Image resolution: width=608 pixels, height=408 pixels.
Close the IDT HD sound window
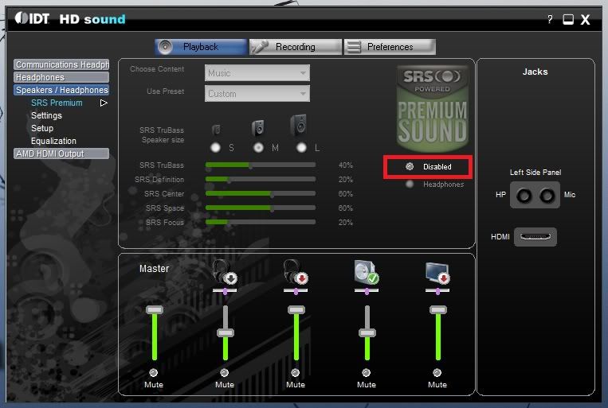(x=585, y=19)
